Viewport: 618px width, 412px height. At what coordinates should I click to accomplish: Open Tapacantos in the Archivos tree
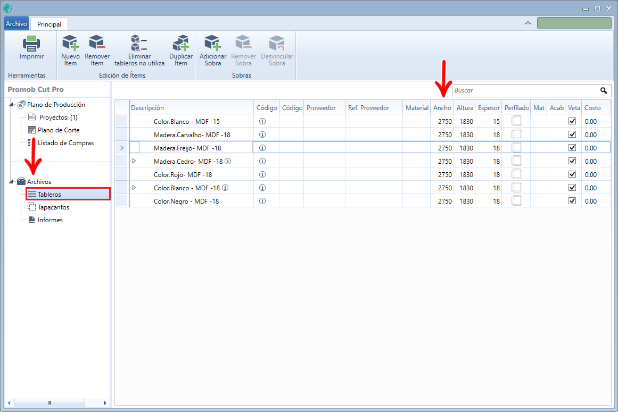53,207
